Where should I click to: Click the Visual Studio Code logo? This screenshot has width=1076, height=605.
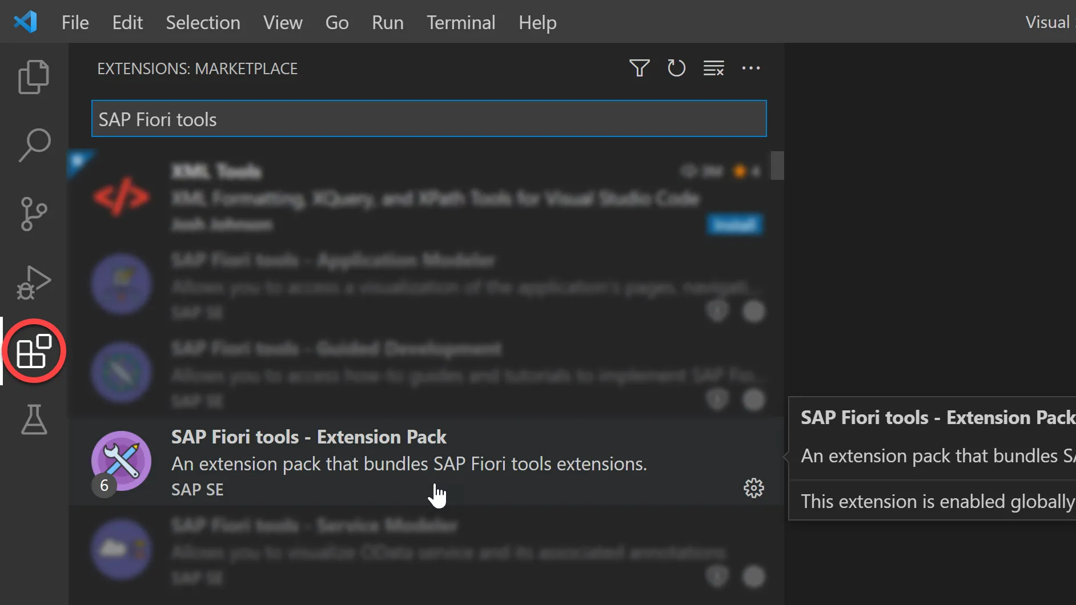(x=25, y=22)
